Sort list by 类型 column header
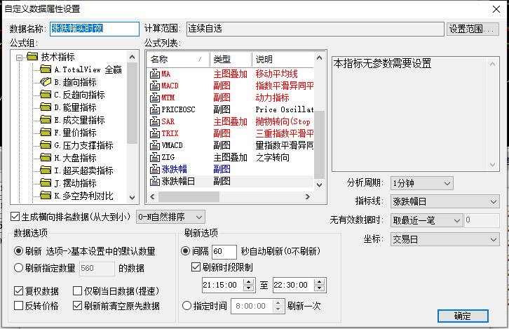 click(x=230, y=59)
